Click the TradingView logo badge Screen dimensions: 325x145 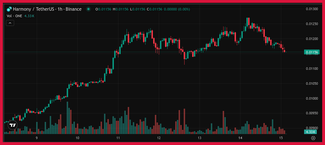(x=12, y=125)
